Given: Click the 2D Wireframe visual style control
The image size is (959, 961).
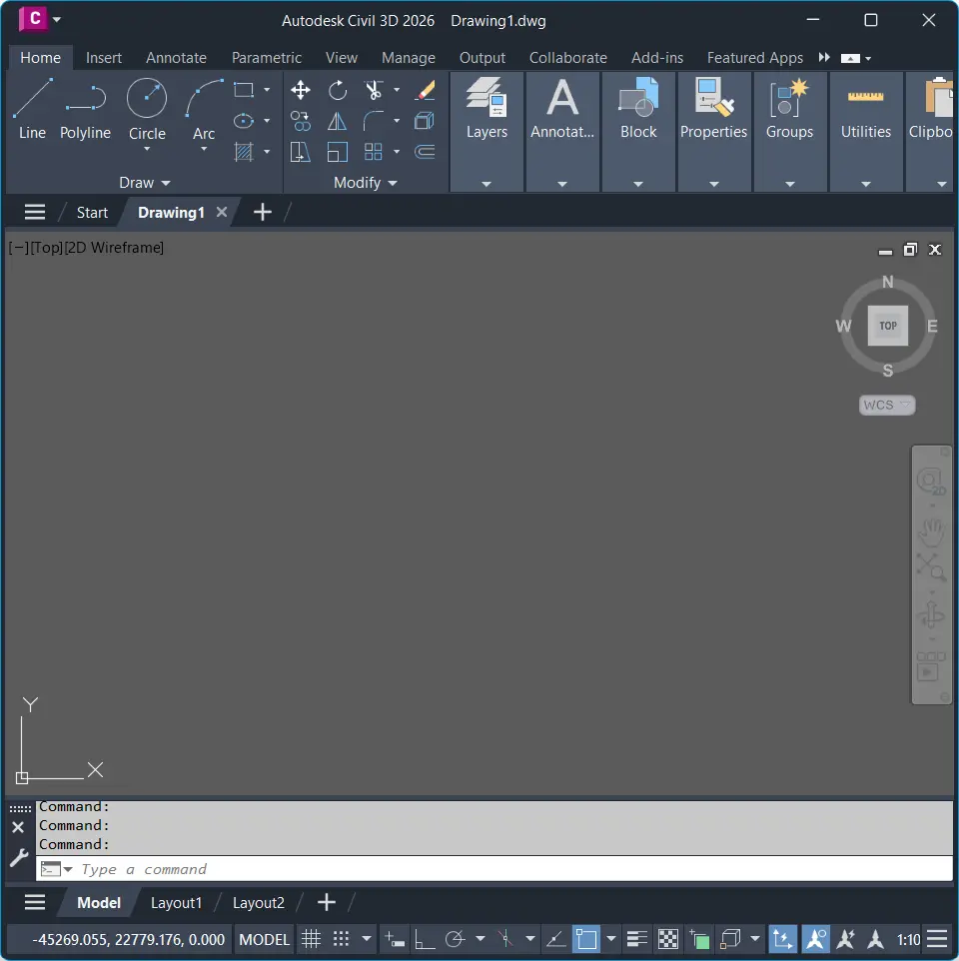Looking at the screenshot, I should coord(114,248).
